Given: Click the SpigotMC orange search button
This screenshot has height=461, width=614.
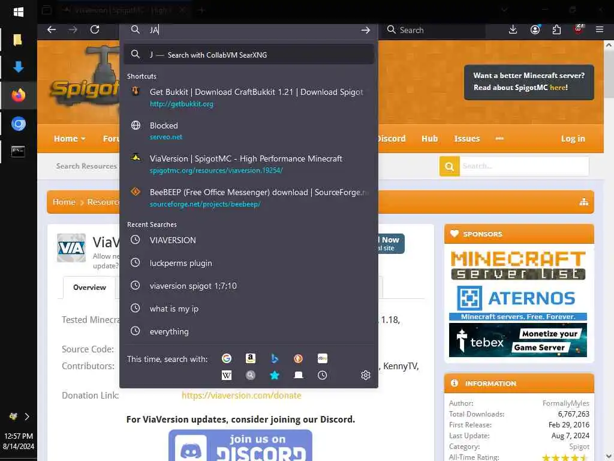Looking at the screenshot, I should click(449, 166).
